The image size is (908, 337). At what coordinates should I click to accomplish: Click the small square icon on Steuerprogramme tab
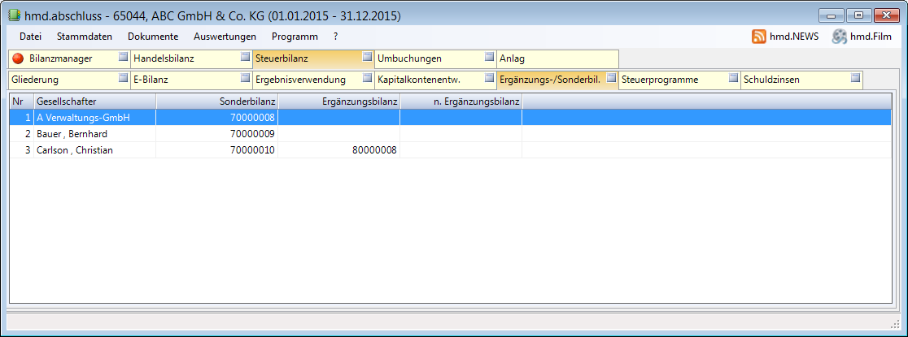point(733,79)
